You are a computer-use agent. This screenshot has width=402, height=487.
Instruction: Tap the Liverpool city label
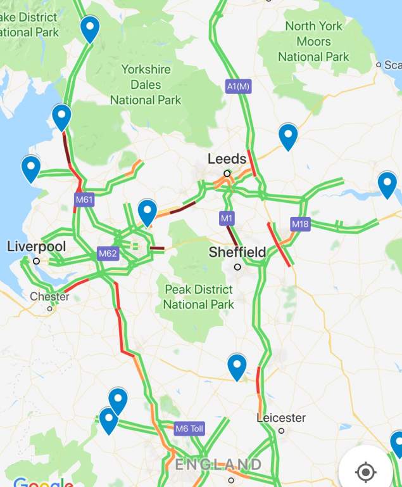click(x=37, y=247)
